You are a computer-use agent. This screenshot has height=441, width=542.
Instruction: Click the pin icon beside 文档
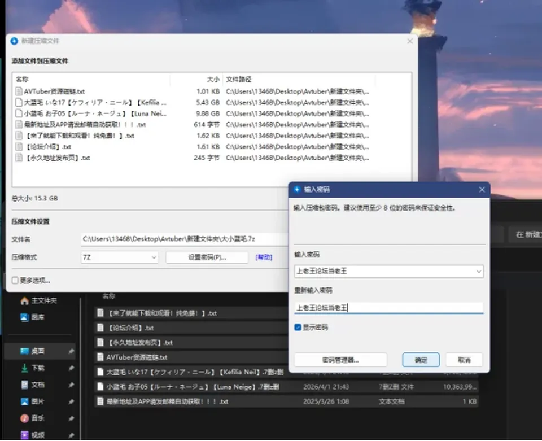click(71, 385)
